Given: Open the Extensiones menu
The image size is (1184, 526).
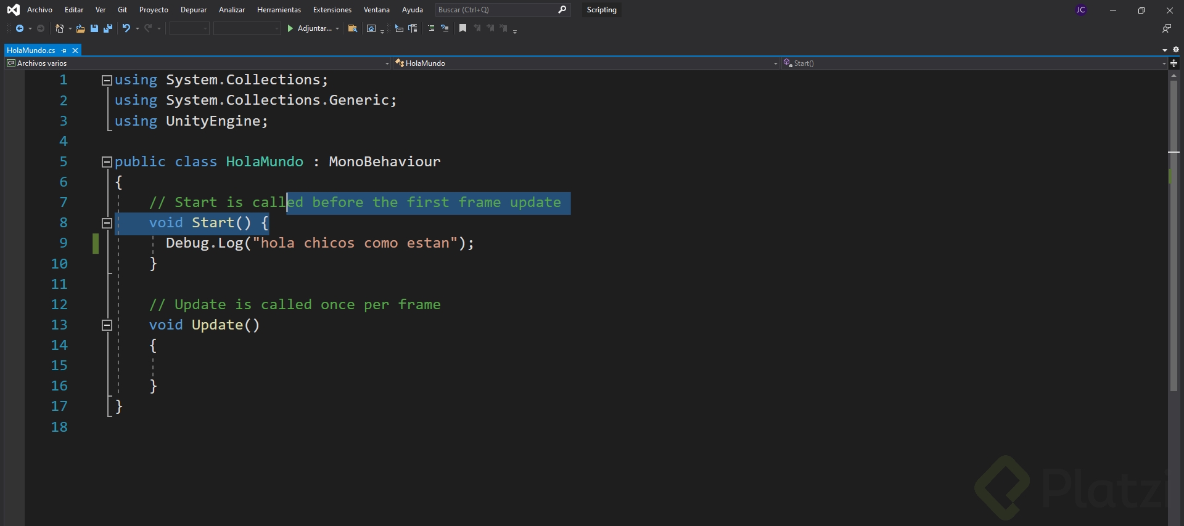Looking at the screenshot, I should tap(332, 10).
